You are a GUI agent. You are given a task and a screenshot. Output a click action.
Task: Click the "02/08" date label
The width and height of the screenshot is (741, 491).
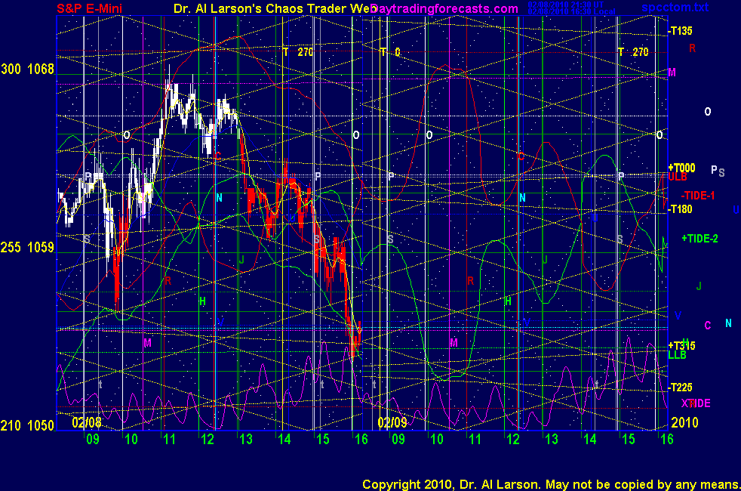pos(87,422)
